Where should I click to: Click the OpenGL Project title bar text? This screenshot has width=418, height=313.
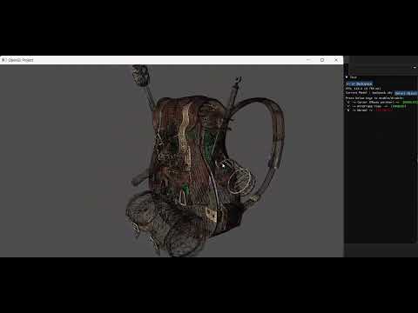pyautogui.click(x=21, y=60)
